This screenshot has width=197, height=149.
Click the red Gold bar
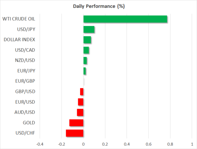pyautogui.click(x=77, y=123)
